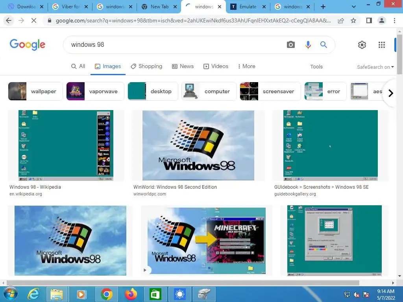
Task: Switch to Chrome on taskbar
Action: coord(106,294)
